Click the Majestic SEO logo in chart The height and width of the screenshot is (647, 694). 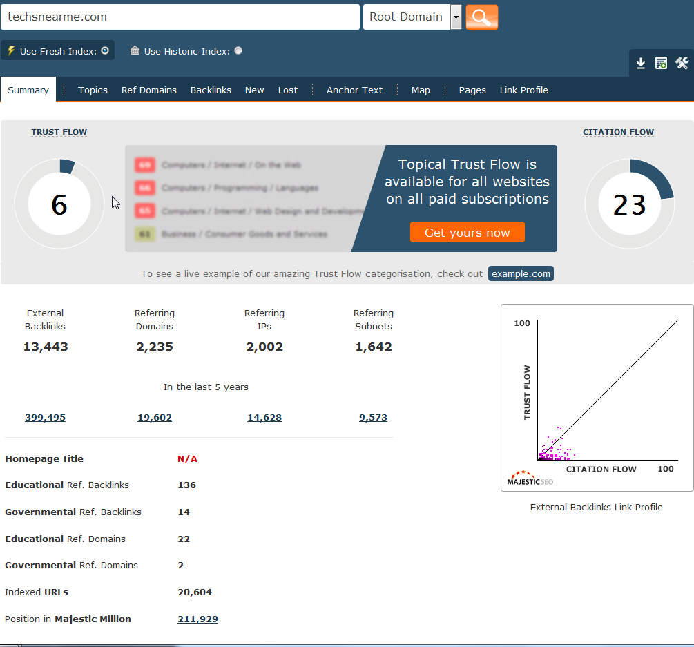pyautogui.click(x=530, y=479)
